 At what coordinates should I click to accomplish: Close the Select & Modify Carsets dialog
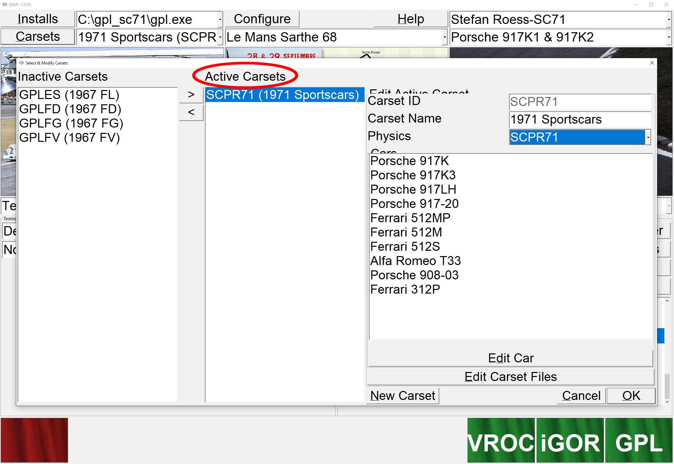tap(652, 63)
